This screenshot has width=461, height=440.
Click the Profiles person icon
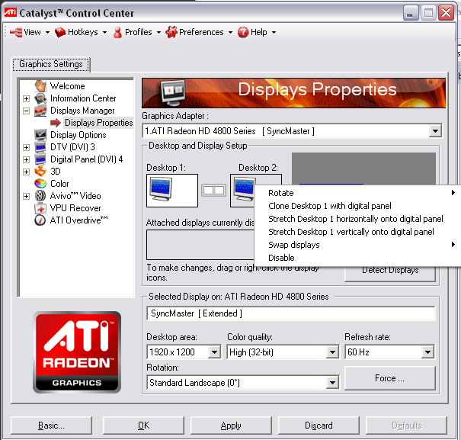tap(117, 32)
